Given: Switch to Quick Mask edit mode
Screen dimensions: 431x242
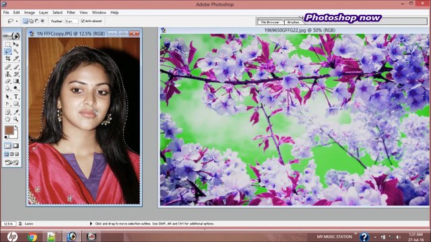Looking at the screenshot, I should click(x=16, y=146).
